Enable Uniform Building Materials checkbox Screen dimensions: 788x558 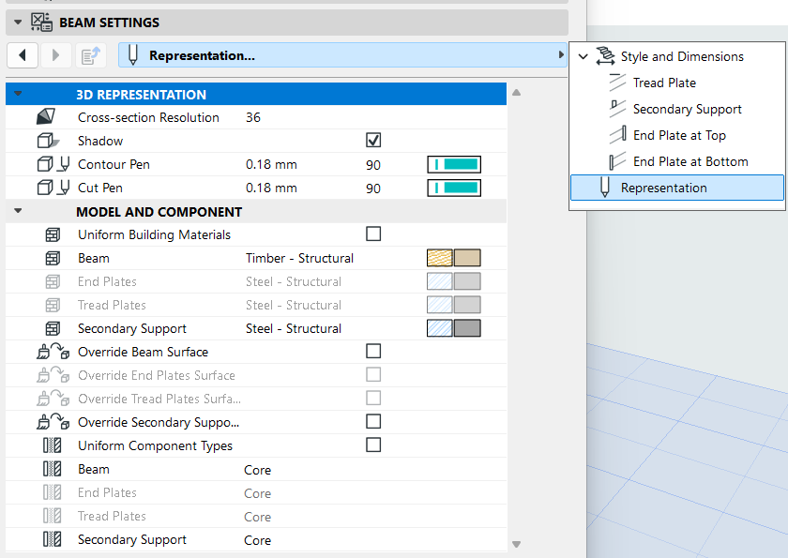[373, 234]
